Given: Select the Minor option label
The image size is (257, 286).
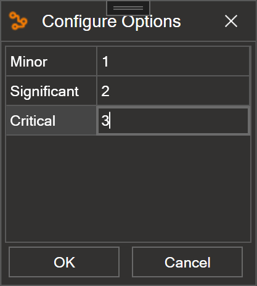Looking at the screenshot, I should pyautogui.click(x=51, y=61).
